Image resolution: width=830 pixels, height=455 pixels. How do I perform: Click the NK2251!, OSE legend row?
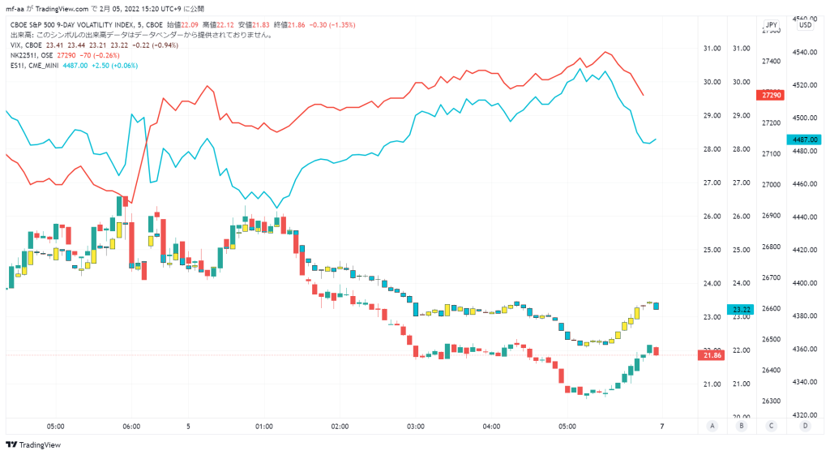[x=65, y=56]
